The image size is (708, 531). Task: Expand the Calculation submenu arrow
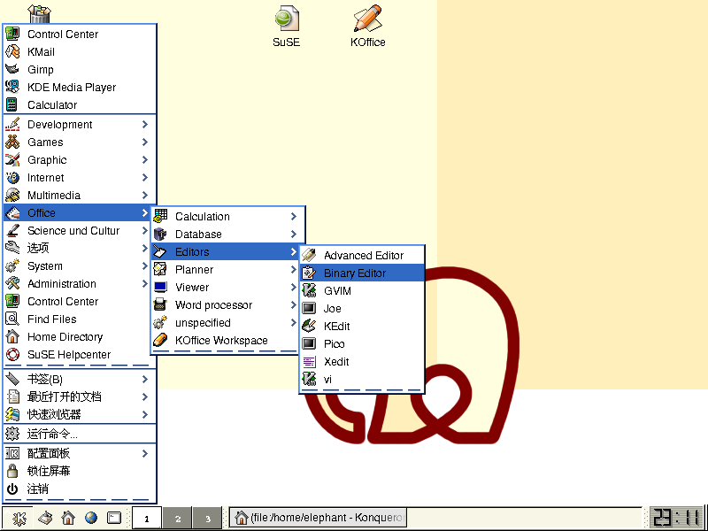[294, 216]
